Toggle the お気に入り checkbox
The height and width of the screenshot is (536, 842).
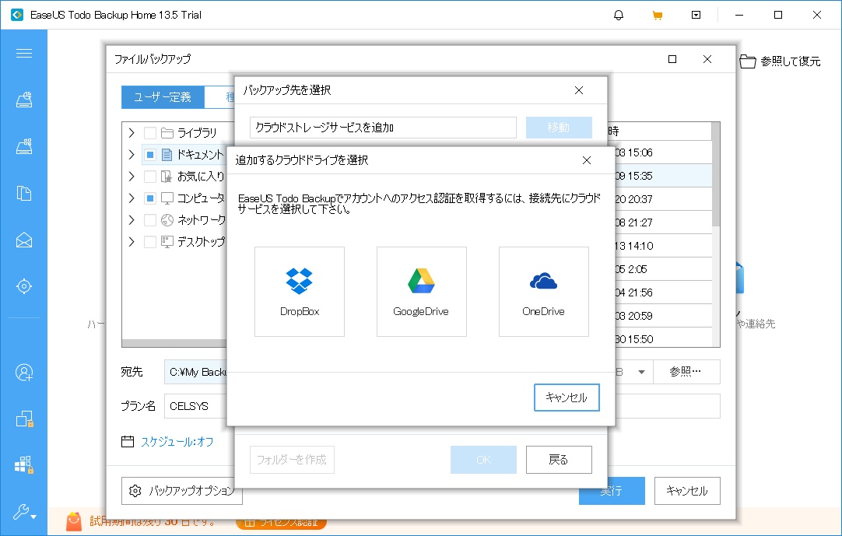[x=150, y=176]
